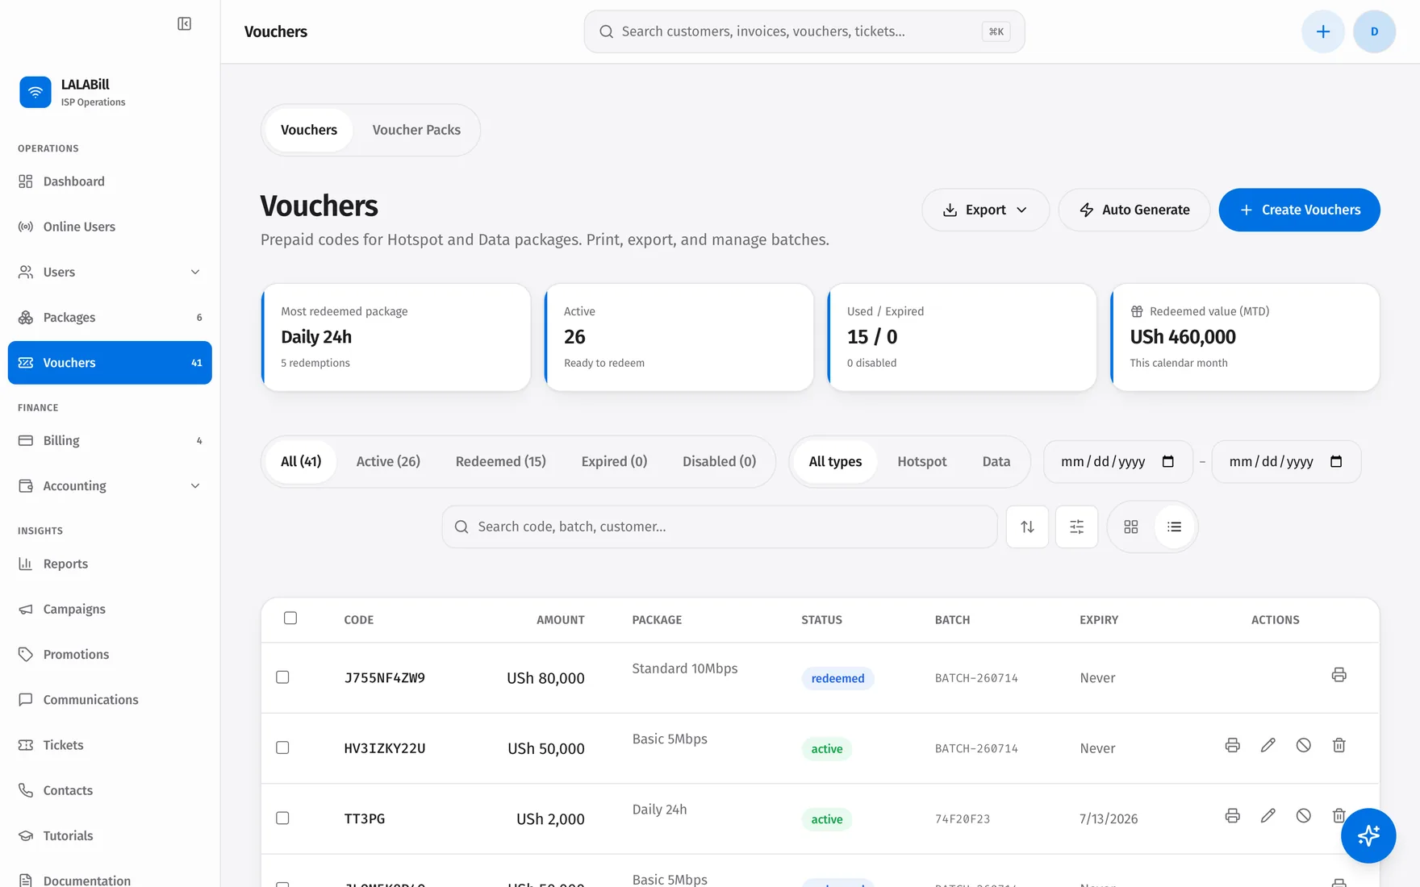
Task: Click the start date mm/dd/yyyy field
Action: pos(1117,461)
